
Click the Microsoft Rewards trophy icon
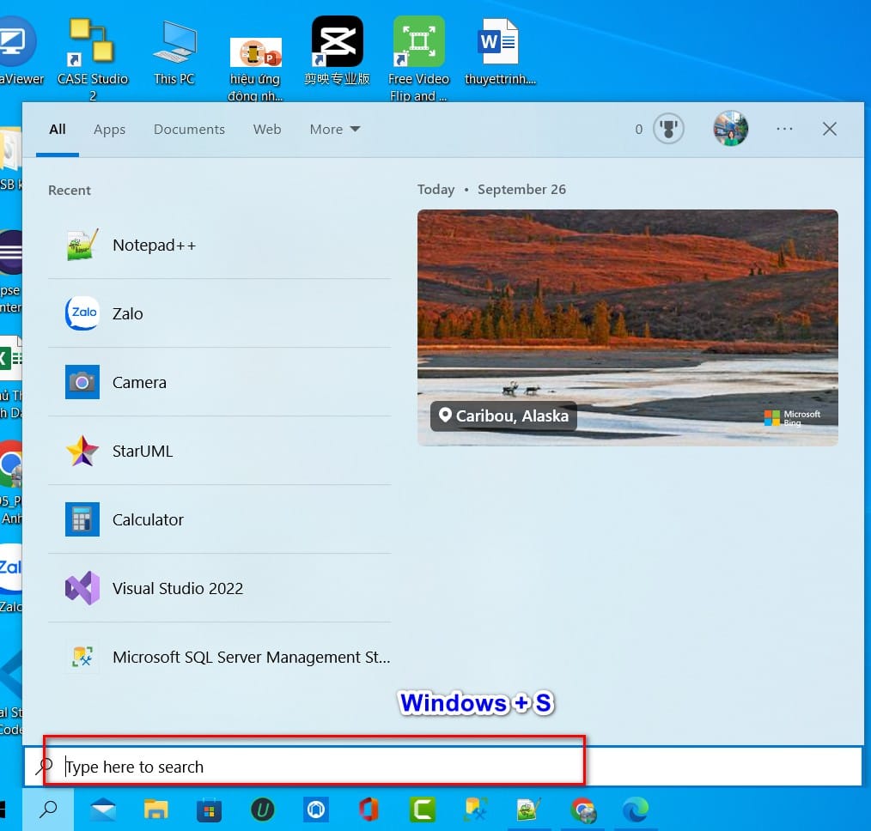(668, 129)
